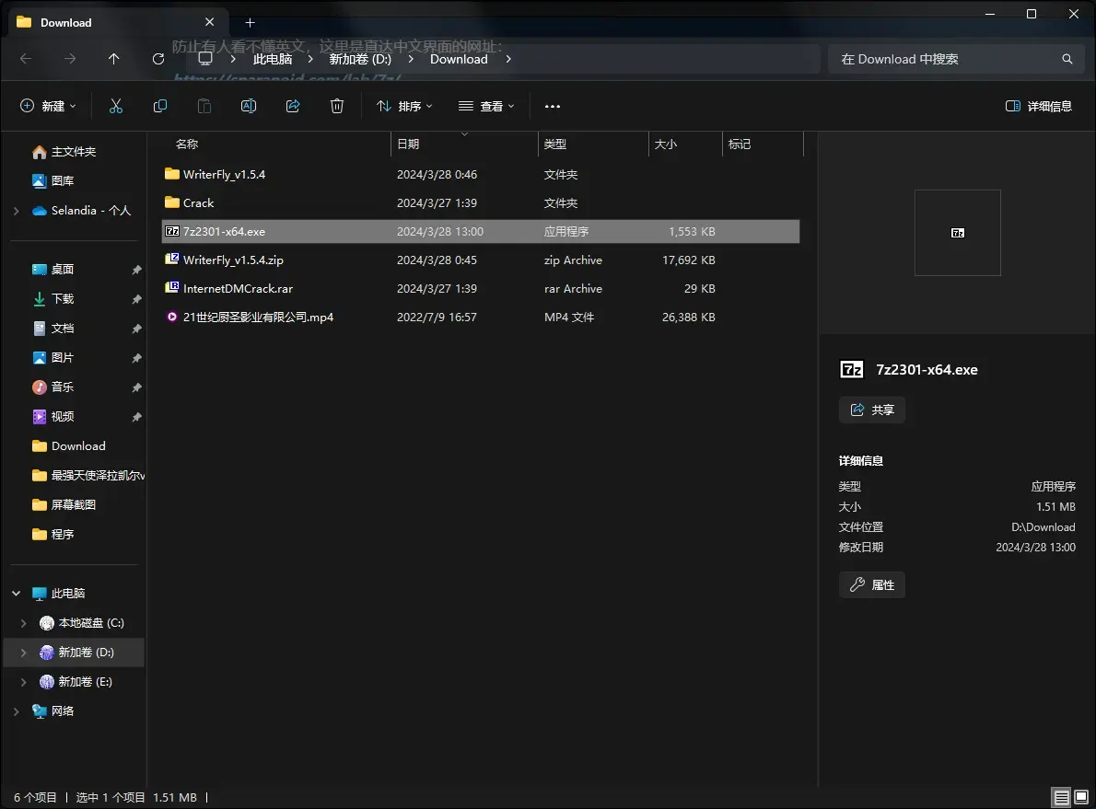This screenshot has width=1096, height=809.
Task: Click the Copy icon in toolbar
Action: click(160, 106)
